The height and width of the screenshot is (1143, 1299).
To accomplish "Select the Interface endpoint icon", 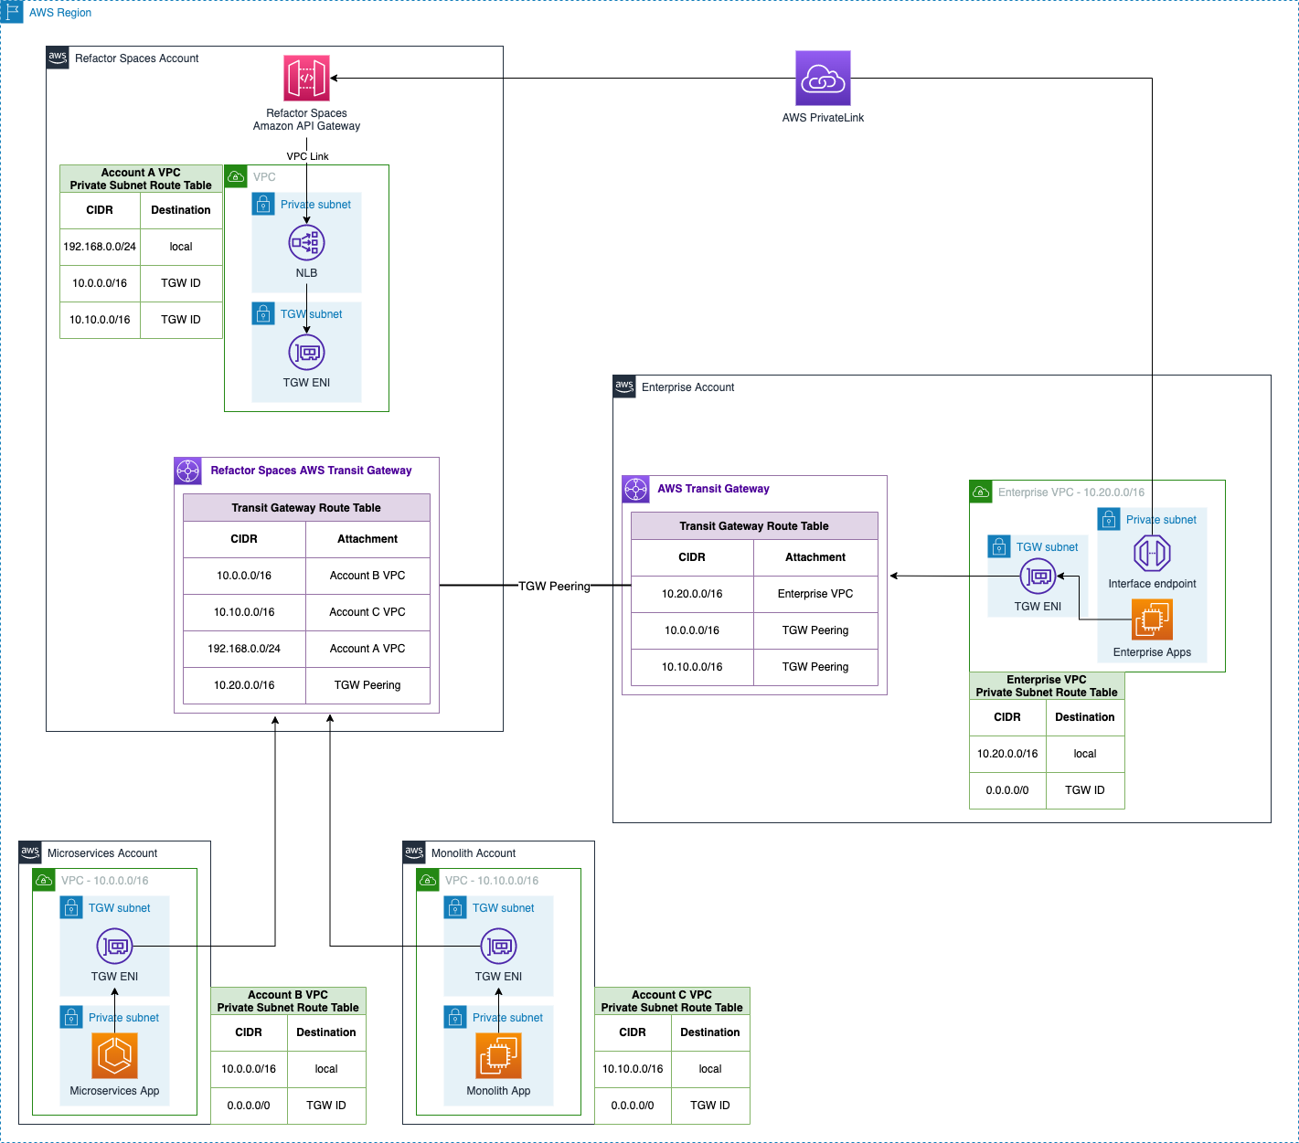I will pos(1152,553).
